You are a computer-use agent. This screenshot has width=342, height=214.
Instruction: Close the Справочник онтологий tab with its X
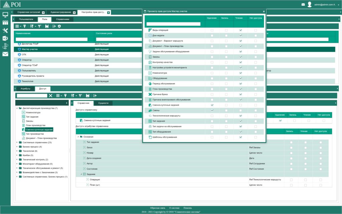(43, 12)
